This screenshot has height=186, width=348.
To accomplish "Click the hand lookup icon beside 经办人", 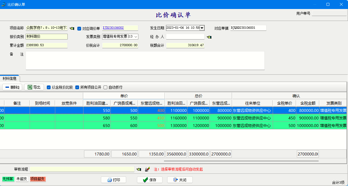I will (209, 37).
